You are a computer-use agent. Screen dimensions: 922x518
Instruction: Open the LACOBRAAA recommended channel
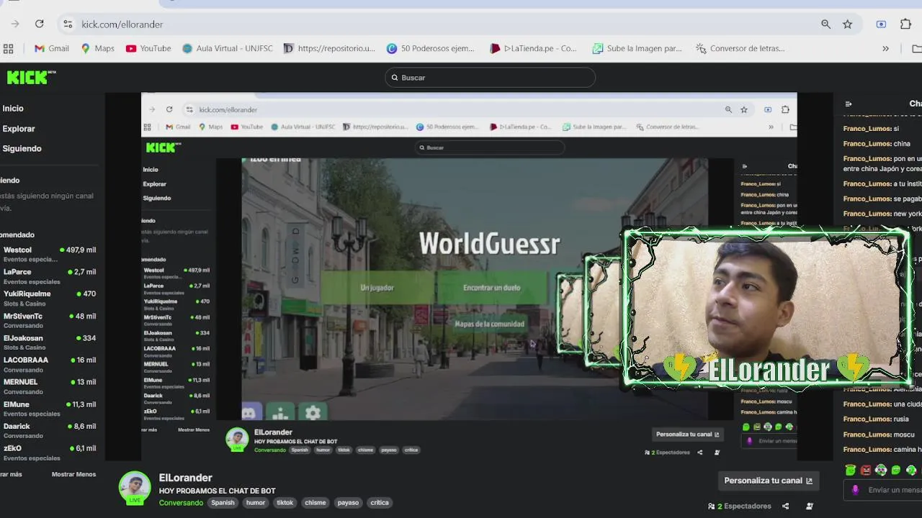tap(49, 364)
